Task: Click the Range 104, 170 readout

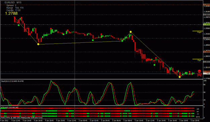Action: coord(15,8)
